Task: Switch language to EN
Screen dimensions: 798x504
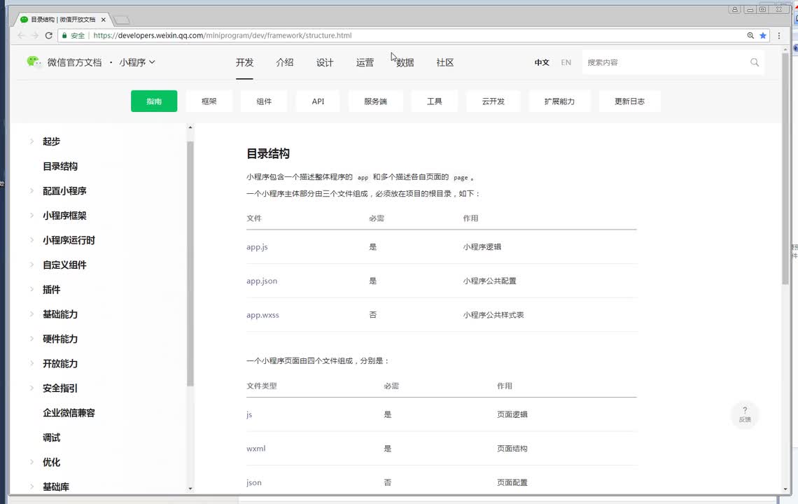Action: [x=566, y=62]
